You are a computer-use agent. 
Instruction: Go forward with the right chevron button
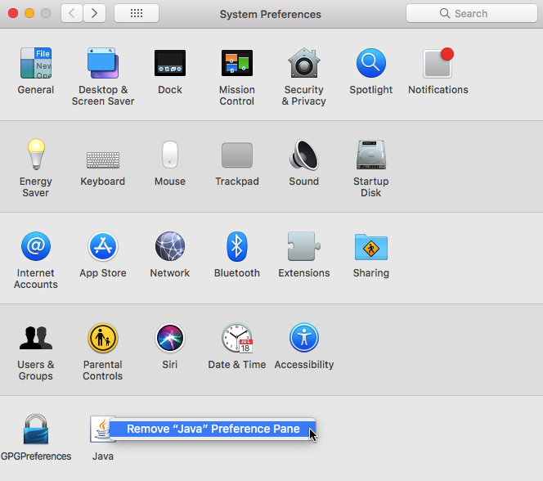94,13
